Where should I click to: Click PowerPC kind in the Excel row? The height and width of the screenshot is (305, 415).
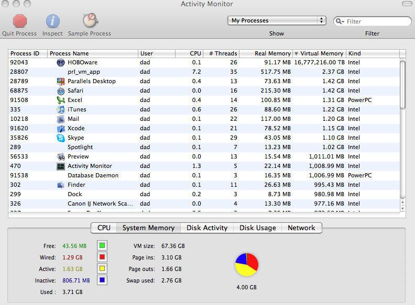pyautogui.click(x=359, y=100)
